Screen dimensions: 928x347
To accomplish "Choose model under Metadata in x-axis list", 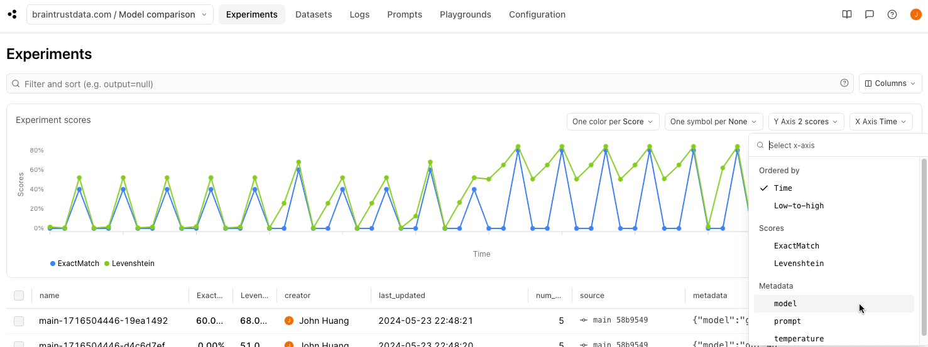I will tap(785, 304).
